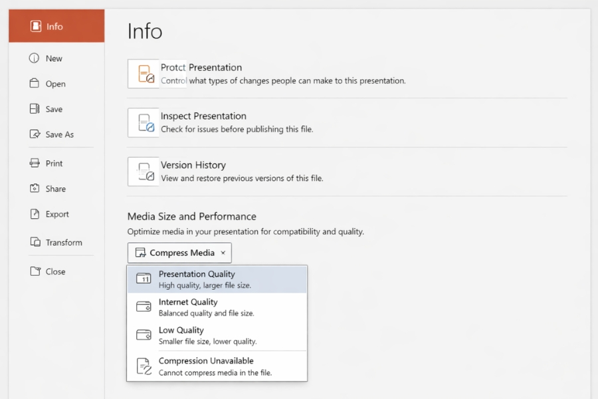Click the Share icon in sidebar

(x=35, y=189)
